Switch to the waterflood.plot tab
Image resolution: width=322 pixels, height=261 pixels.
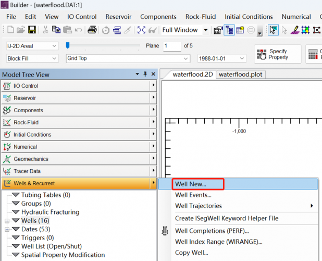[240, 74]
